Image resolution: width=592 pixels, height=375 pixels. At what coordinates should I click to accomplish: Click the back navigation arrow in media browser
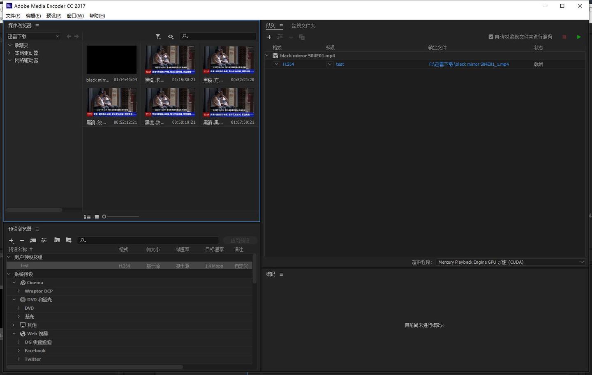(69, 37)
